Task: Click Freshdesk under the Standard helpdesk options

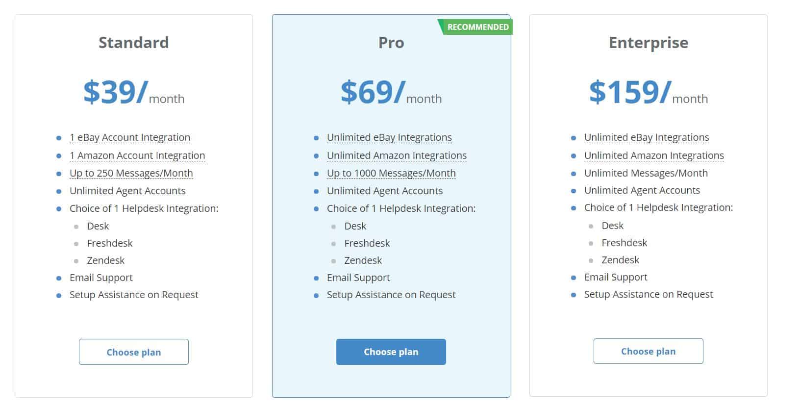Action: pyautogui.click(x=109, y=243)
